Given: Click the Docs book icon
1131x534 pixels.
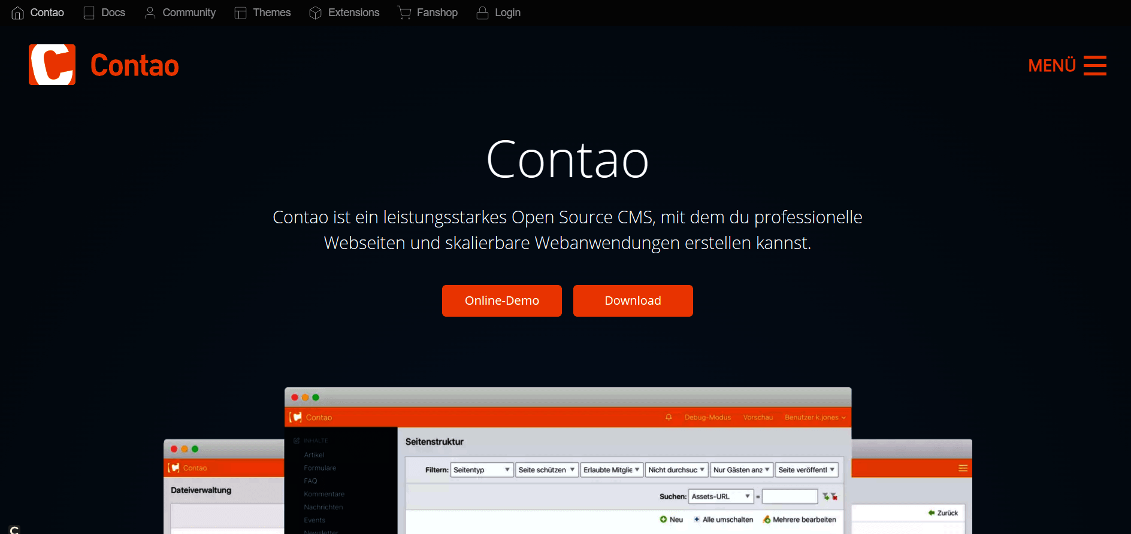Looking at the screenshot, I should tap(89, 13).
